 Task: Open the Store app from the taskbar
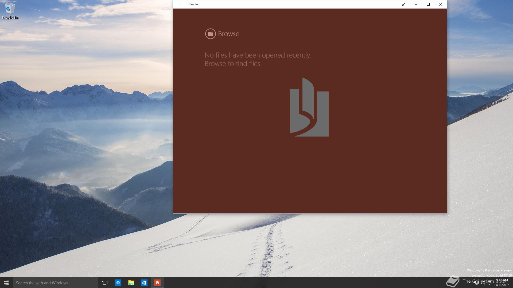[x=144, y=283]
